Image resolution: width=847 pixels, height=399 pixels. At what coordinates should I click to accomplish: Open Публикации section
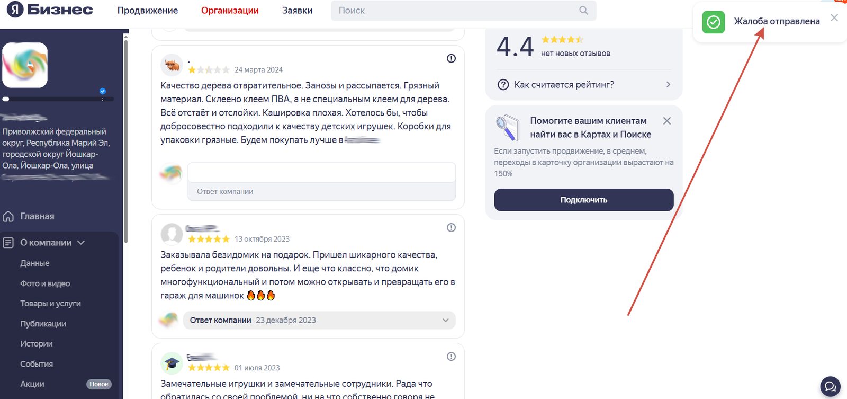[x=43, y=324]
